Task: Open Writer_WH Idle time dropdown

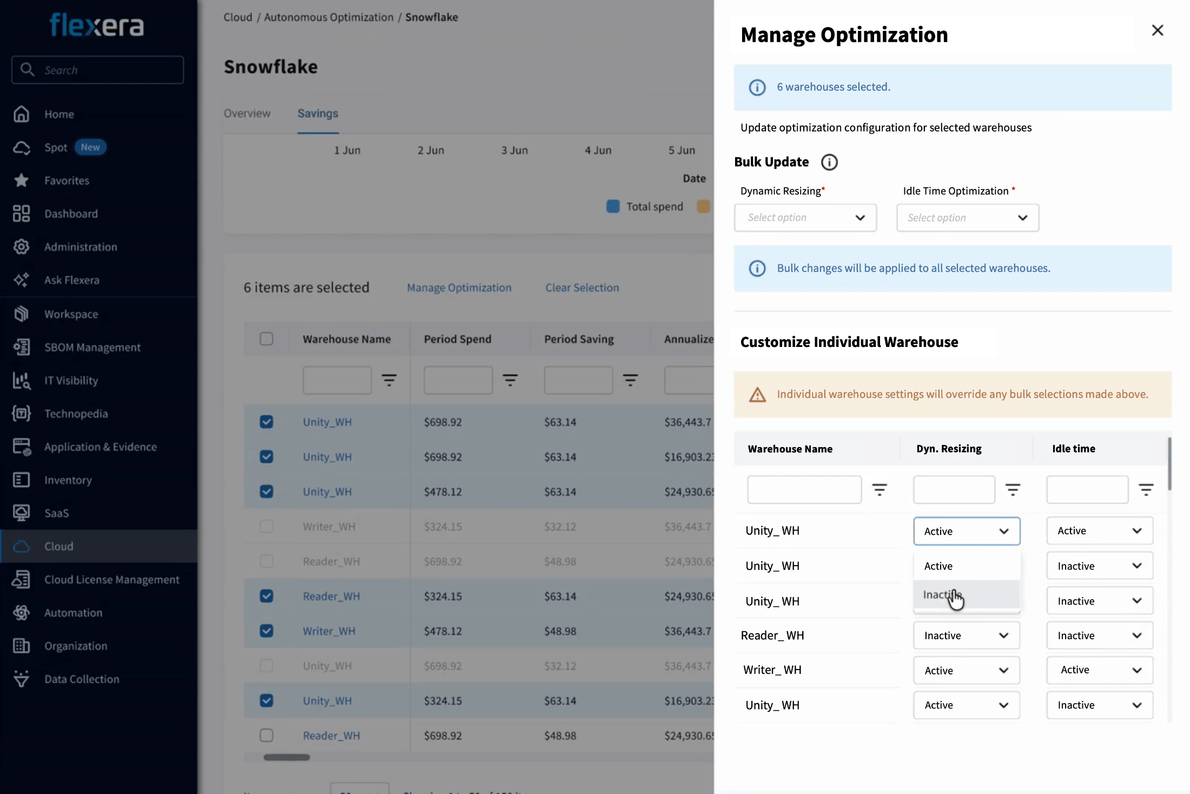Action: (1100, 670)
